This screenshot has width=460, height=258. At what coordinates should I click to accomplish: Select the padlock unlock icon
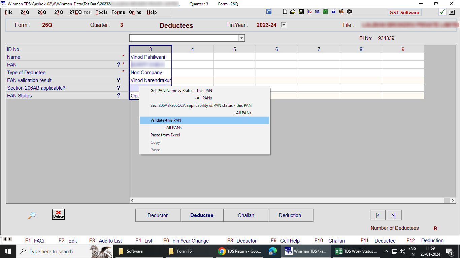333,11
